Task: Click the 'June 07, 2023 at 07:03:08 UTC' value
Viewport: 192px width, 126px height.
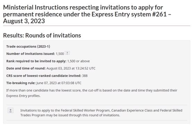Action: tap(59, 83)
